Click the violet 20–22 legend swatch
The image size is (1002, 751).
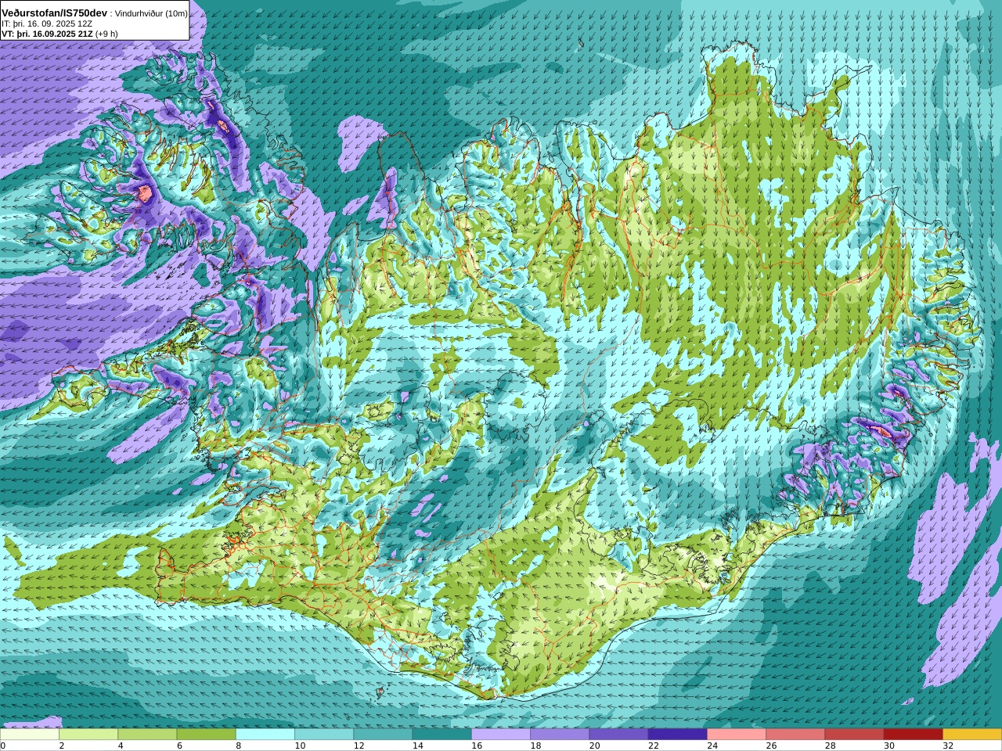[x=619, y=735]
